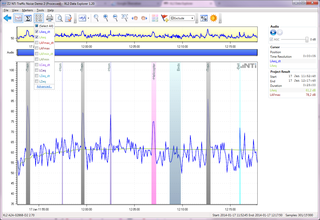The image size is (320, 220).
Task: Check the LCeq checkbox
Action: coord(37,70)
